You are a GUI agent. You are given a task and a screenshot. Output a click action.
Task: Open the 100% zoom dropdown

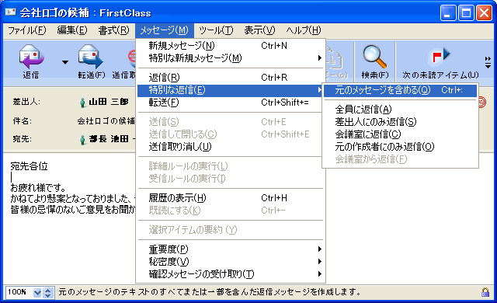[x=37, y=293]
